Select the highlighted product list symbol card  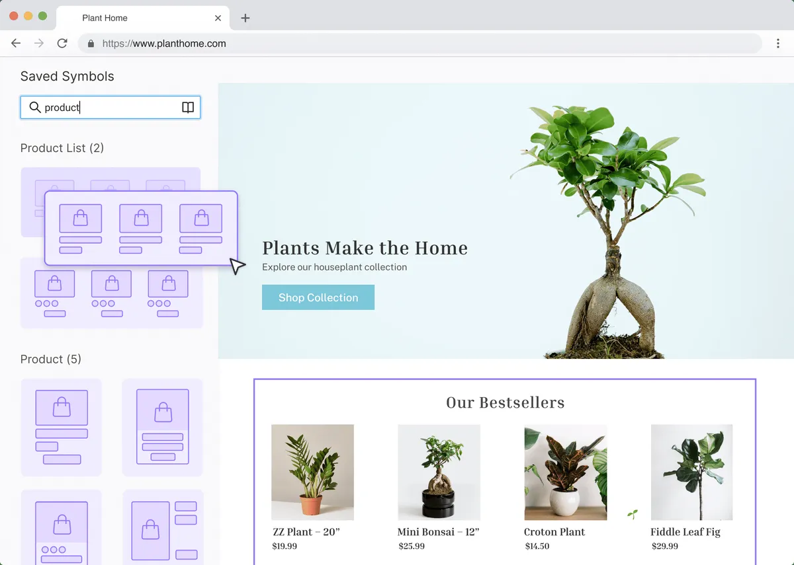pos(141,228)
